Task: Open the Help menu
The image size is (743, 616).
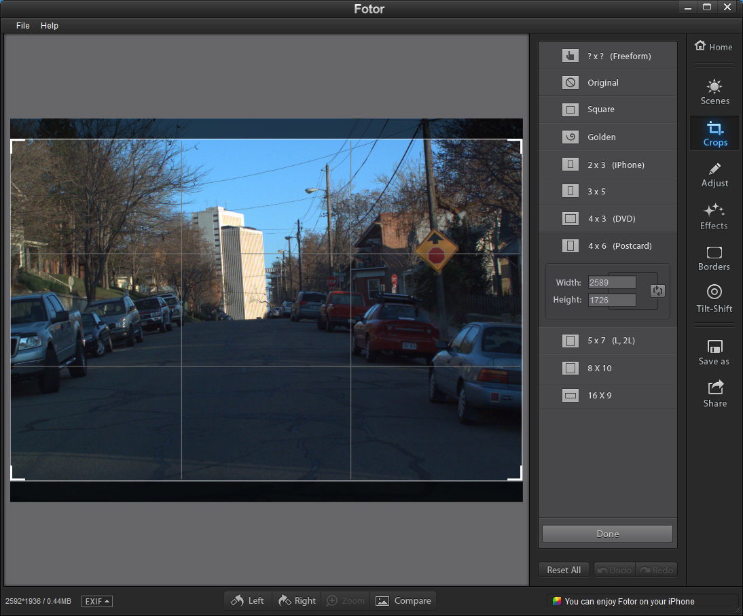Action: [x=50, y=26]
